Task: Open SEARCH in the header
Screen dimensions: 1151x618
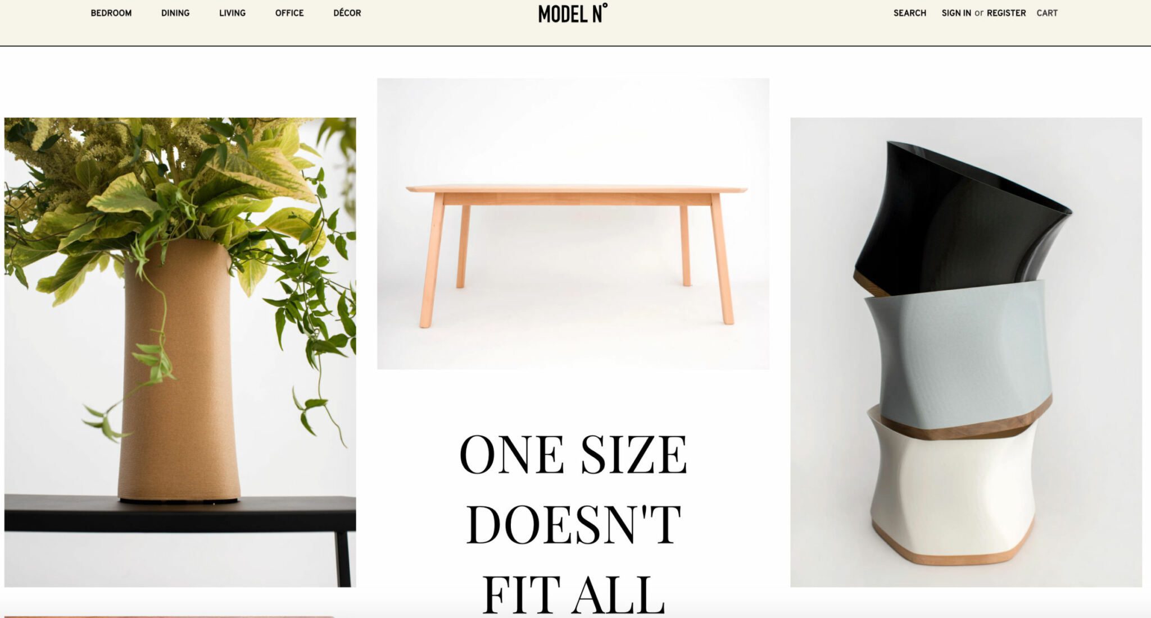Action: tap(910, 13)
